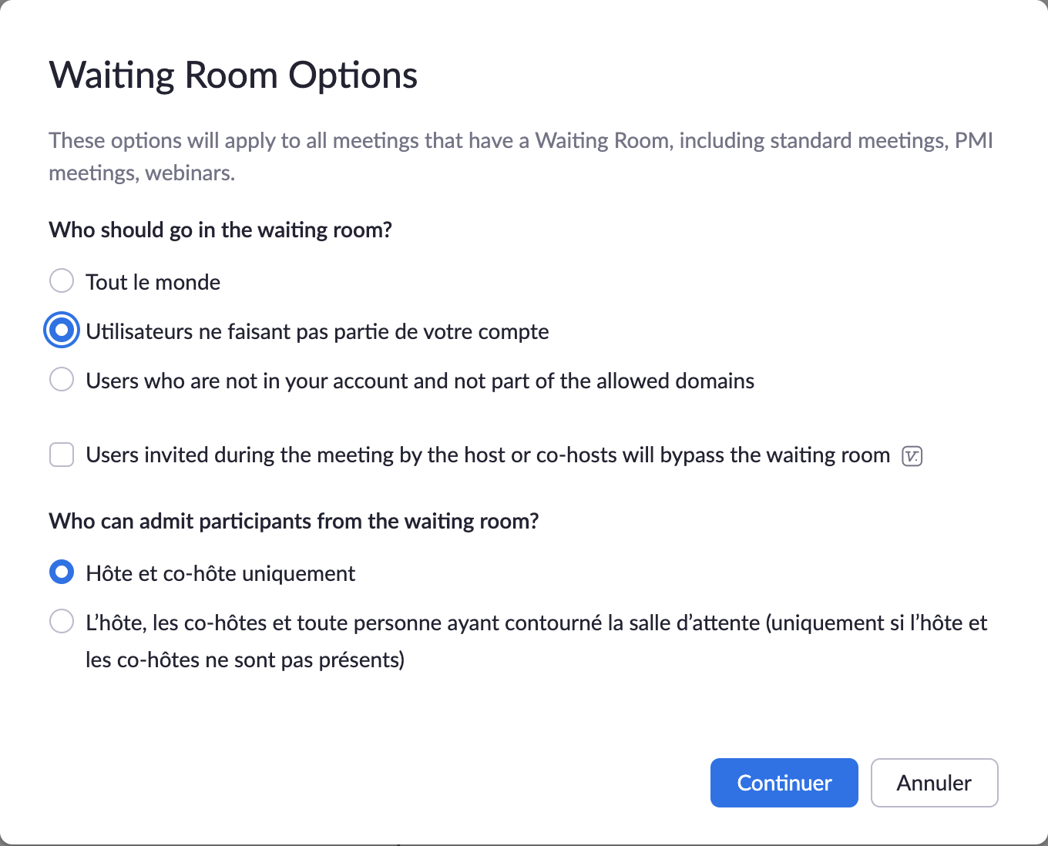The image size is (1048, 846).
Task: Click the 'Waiting Room Options' dialog title
Action: tap(233, 76)
